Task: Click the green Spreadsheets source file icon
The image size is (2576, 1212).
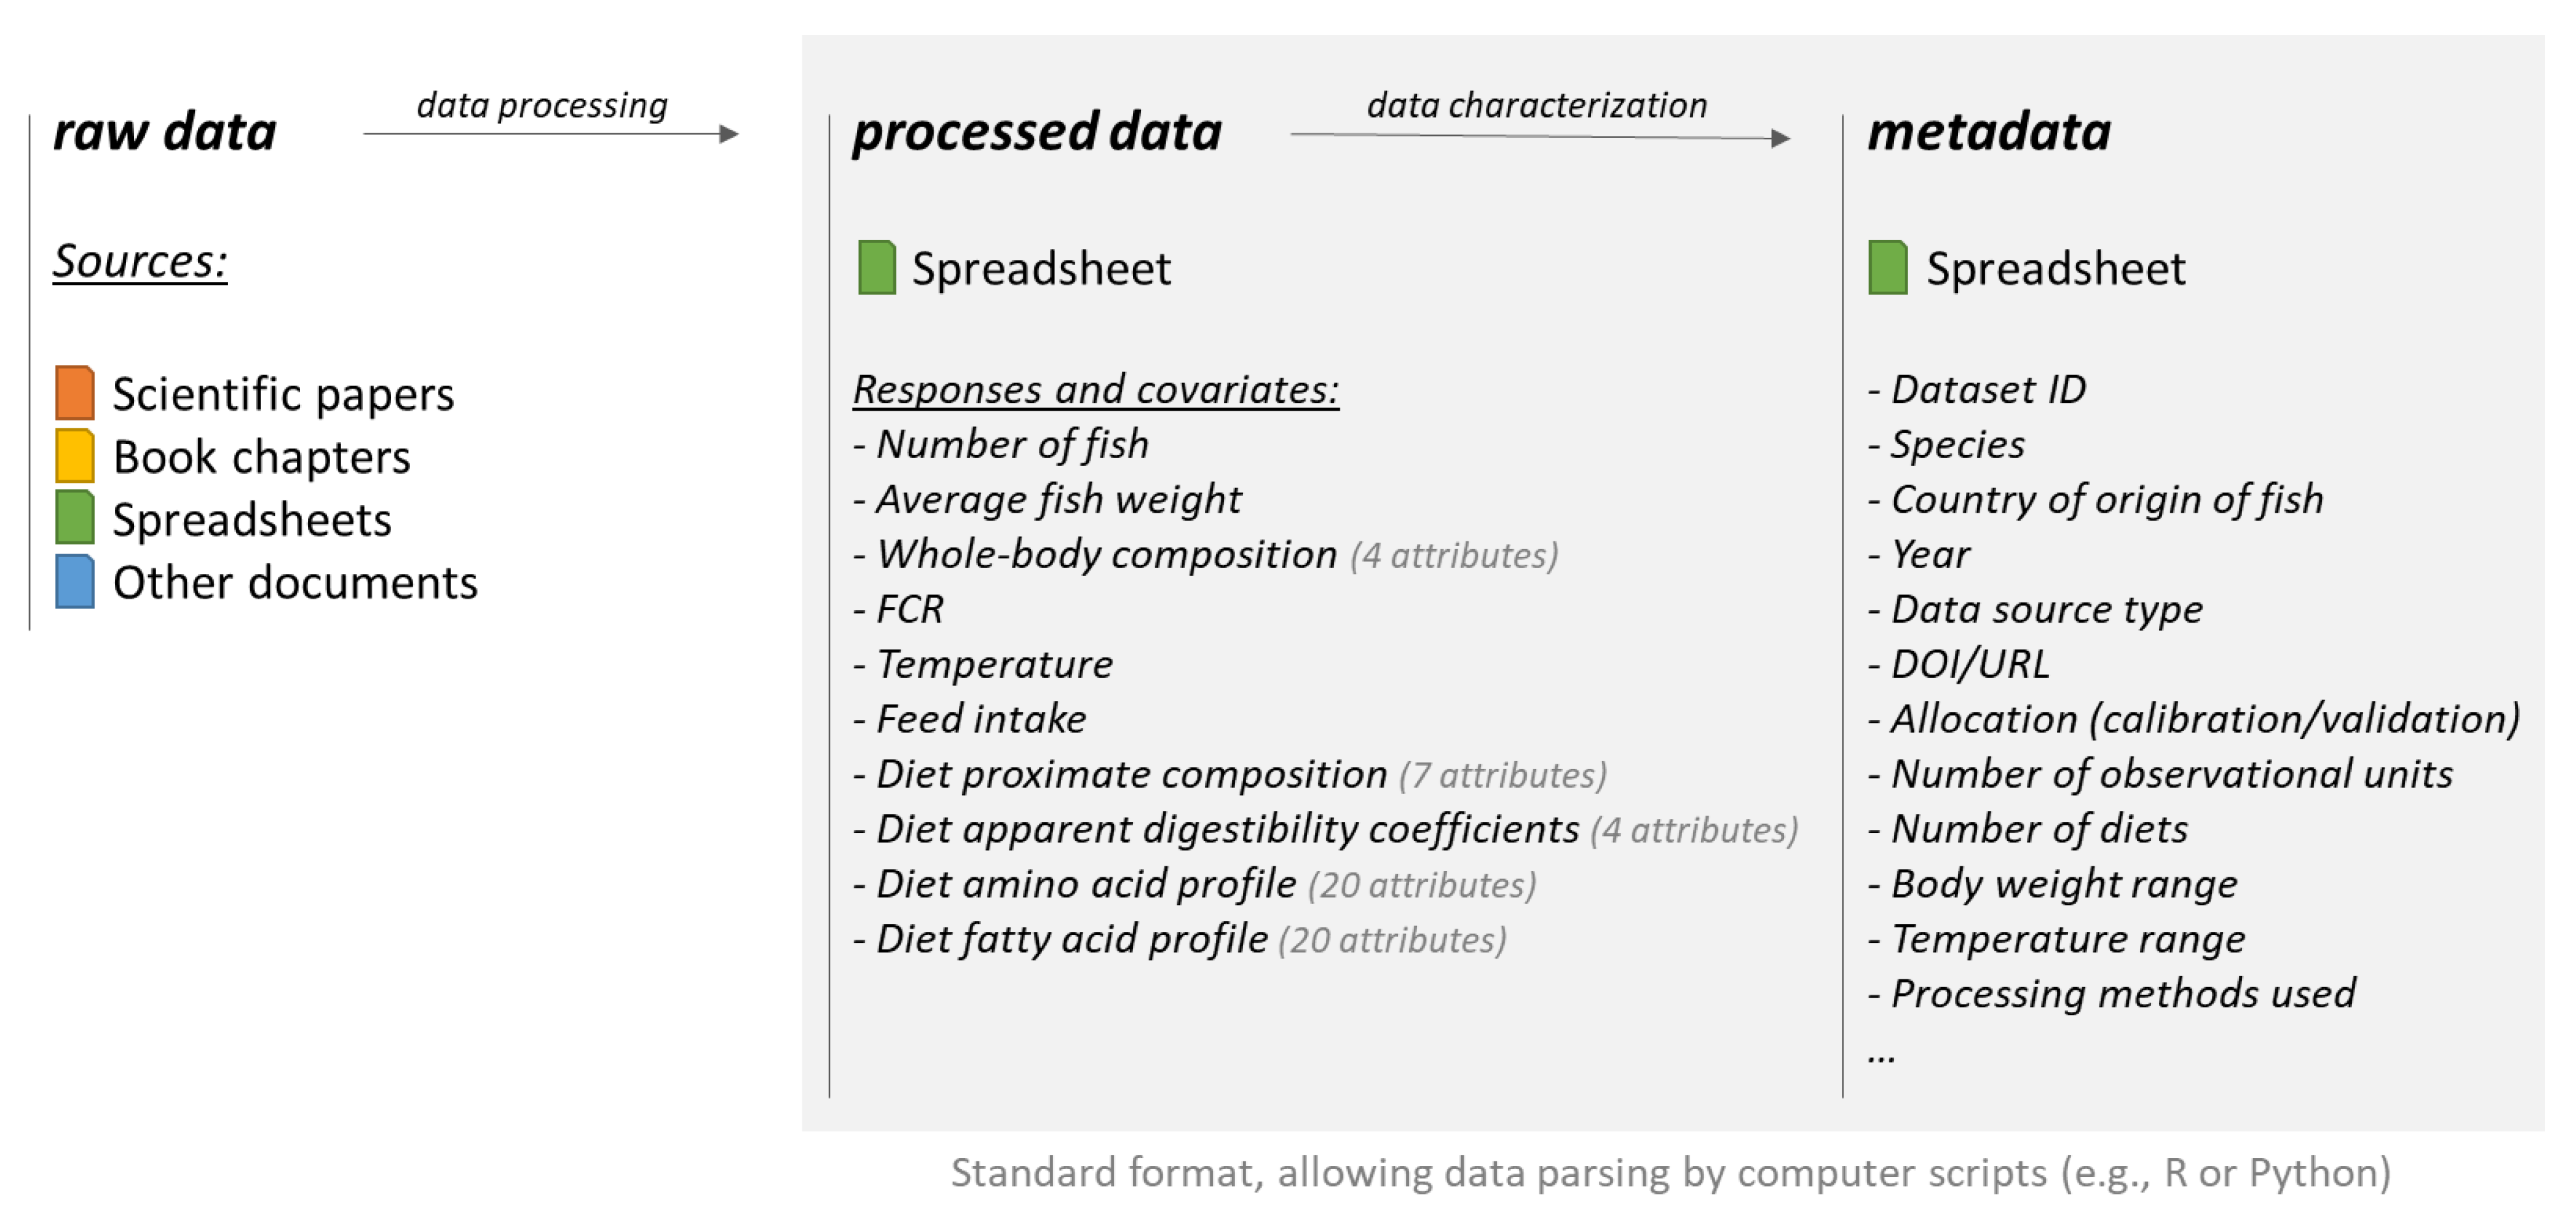Action: tap(75, 518)
